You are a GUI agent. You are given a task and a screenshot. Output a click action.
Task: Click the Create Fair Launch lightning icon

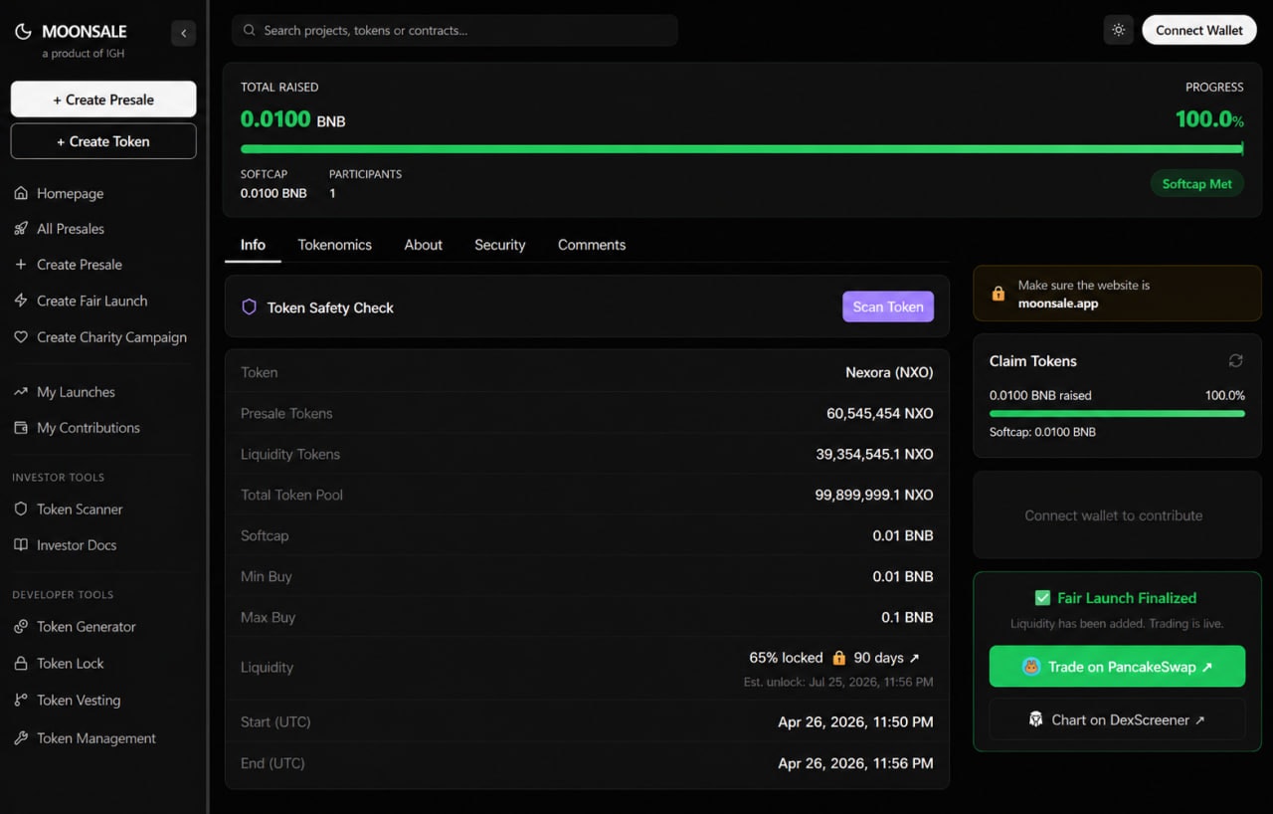[x=21, y=301]
